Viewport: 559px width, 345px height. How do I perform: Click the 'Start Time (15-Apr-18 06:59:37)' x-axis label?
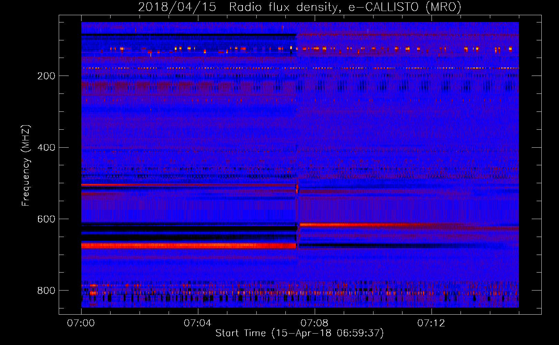tap(300, 333)
